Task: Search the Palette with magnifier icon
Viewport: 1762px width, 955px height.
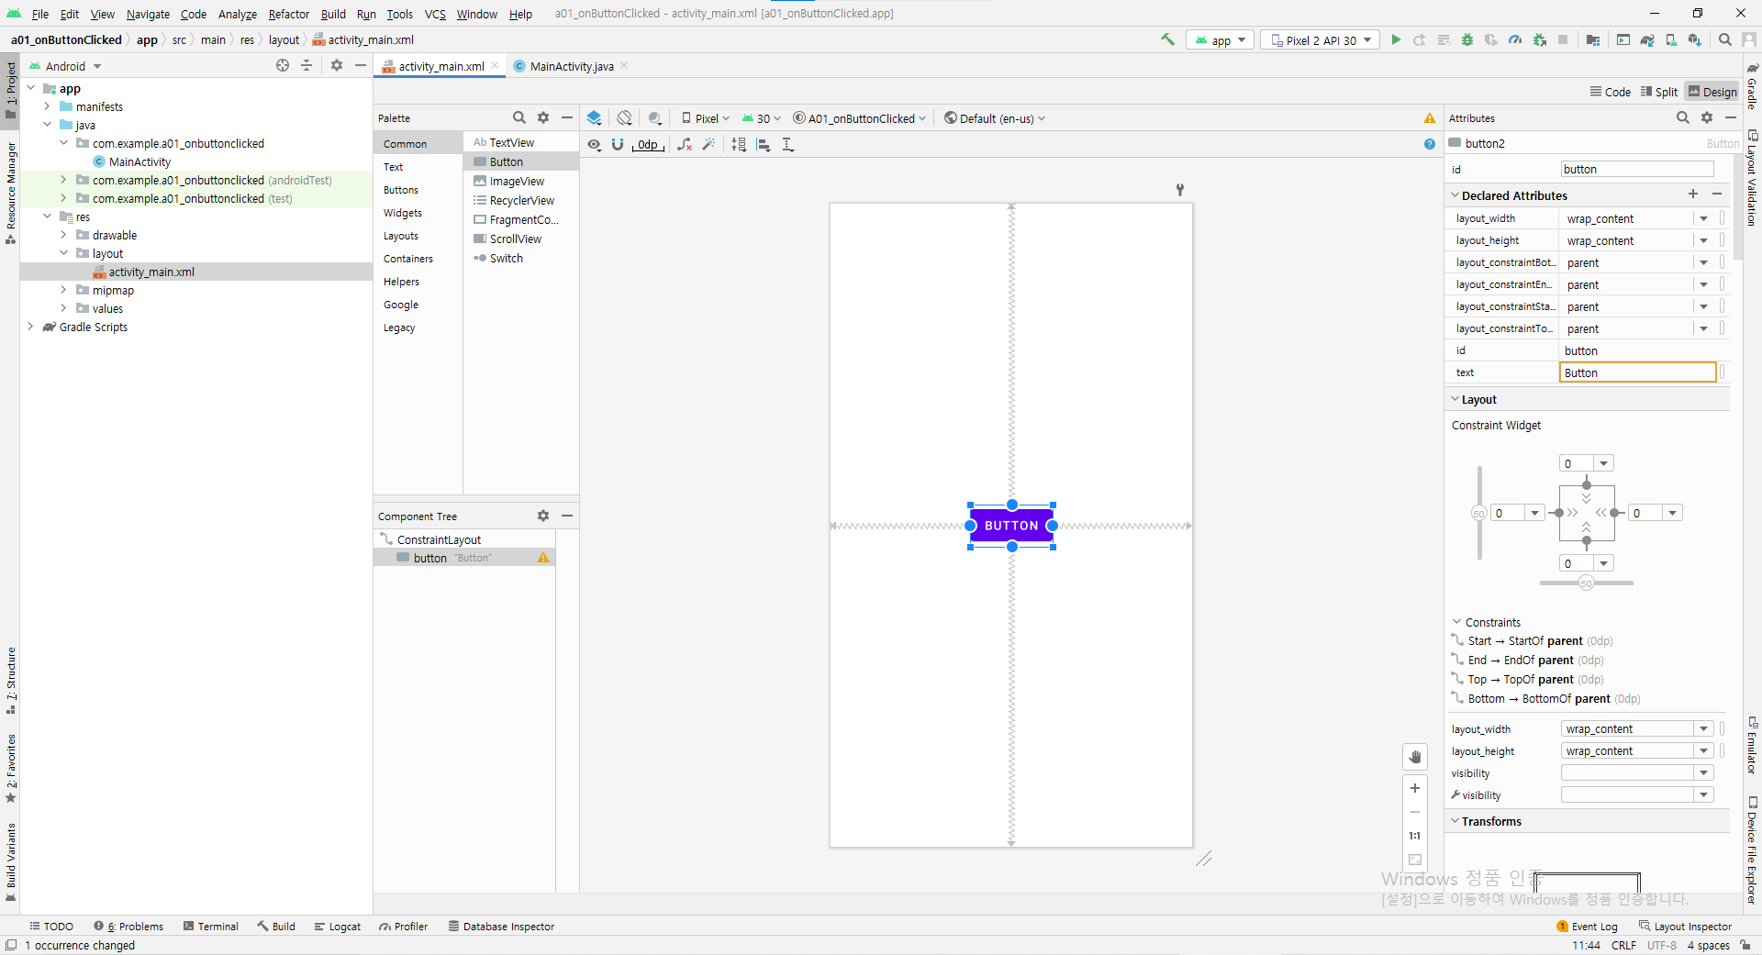Action: [519, 117]
